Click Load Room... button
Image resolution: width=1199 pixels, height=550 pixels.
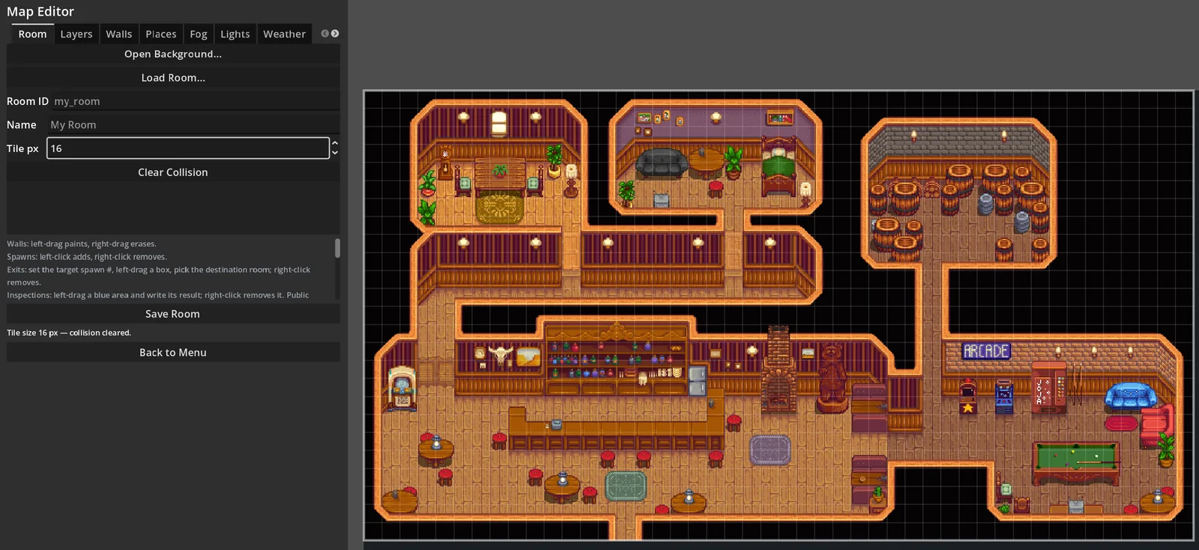(173, 77)
